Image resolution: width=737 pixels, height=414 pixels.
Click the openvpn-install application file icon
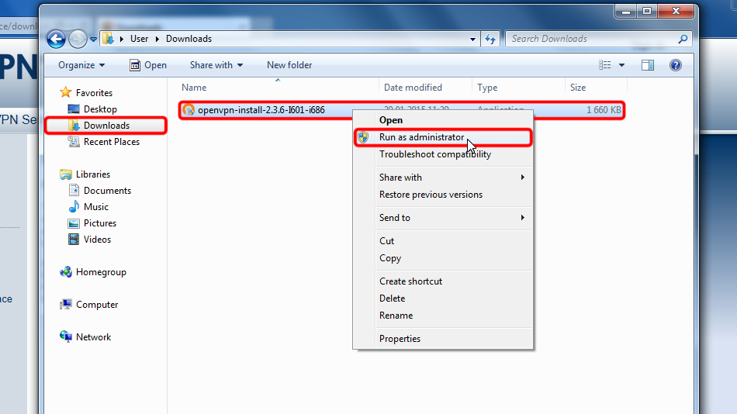pos(189,110)
